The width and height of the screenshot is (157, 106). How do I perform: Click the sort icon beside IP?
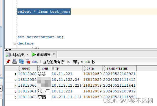[53, 68]
